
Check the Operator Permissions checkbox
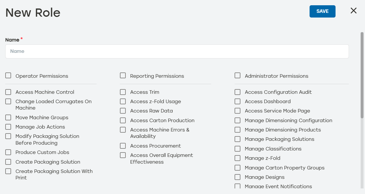pyautogui.click(x=8, y=76)
